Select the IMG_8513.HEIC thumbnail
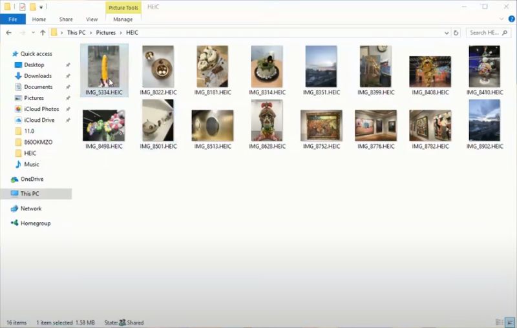The height and width of the screenshot is (328, 517). [x=213, y=125]
